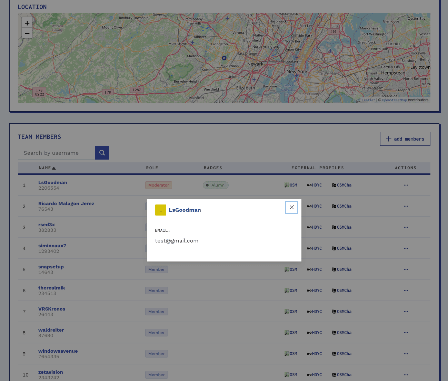Open actions menu for LsGoodman row
The height and width of the screenshot is (381, 448).
click(x=406, y=185)
